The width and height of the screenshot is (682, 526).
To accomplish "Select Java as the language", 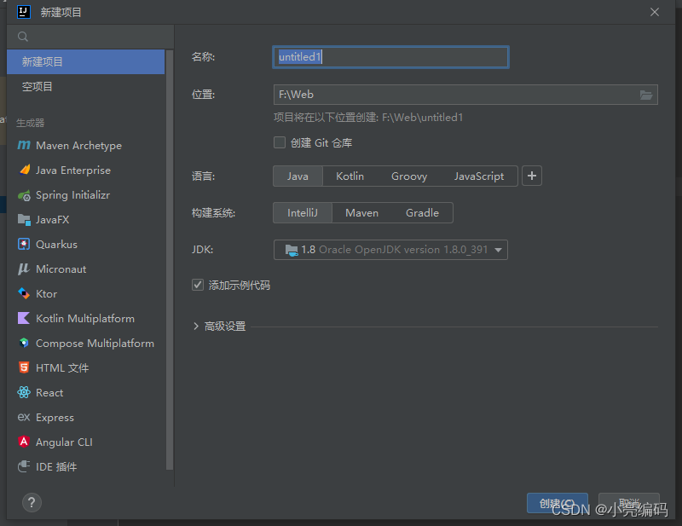I will pos(298,176).
